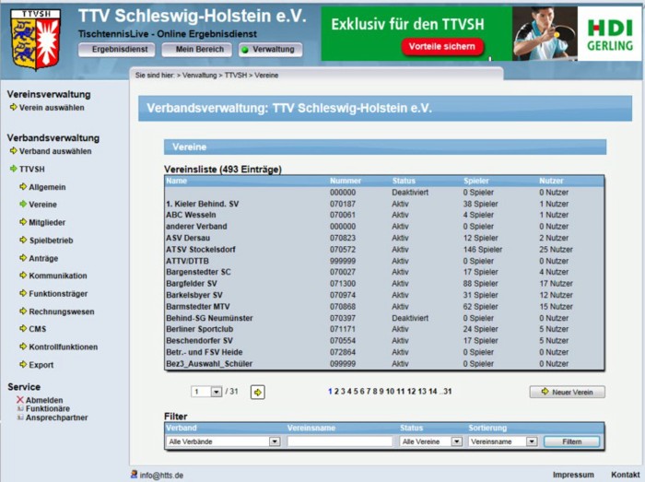Screen dimensions: 645x482
Task: Click the Vereinsname filter text field
Action: click(340, 441)
